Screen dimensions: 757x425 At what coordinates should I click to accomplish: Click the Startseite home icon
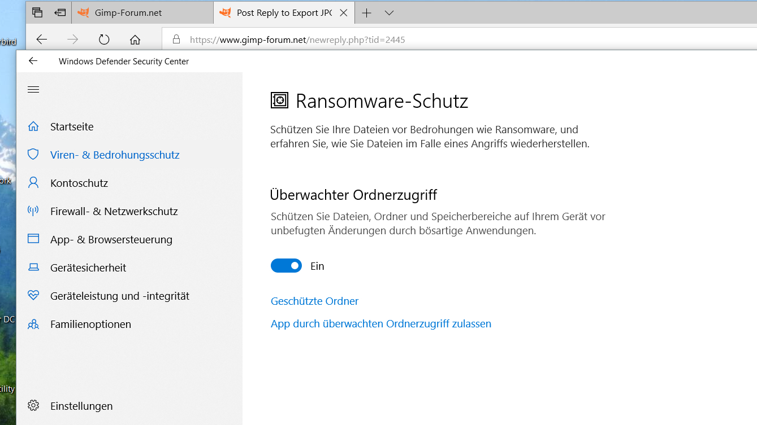point(33,126)
